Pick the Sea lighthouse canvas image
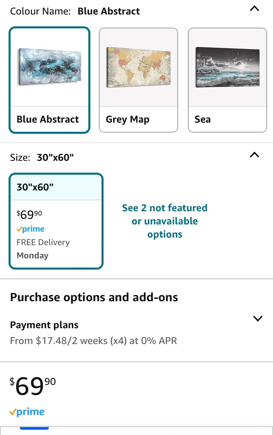 point(227,67)
